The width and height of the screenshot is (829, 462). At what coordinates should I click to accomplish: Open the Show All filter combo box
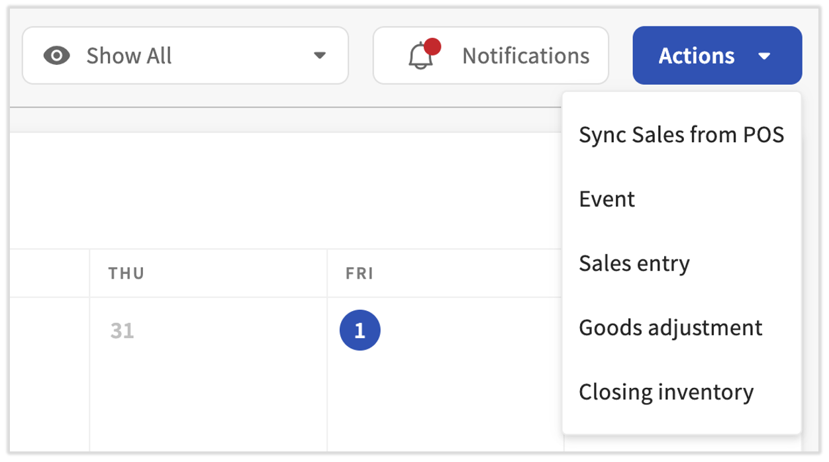pos(185,56)
